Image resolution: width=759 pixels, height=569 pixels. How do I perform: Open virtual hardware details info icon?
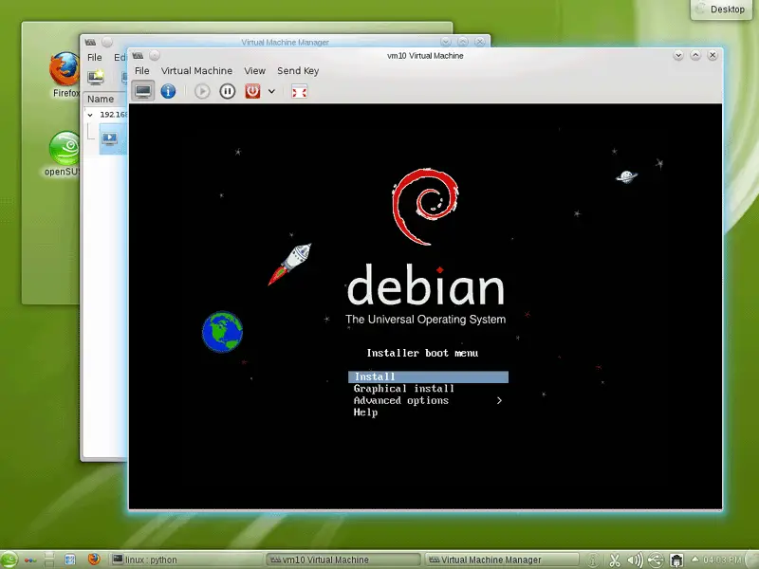coord(168,91)
